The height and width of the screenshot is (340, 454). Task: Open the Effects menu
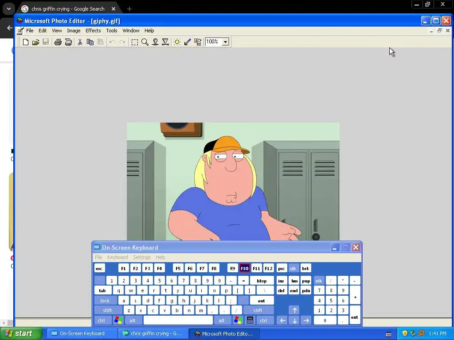coord(93,31)
